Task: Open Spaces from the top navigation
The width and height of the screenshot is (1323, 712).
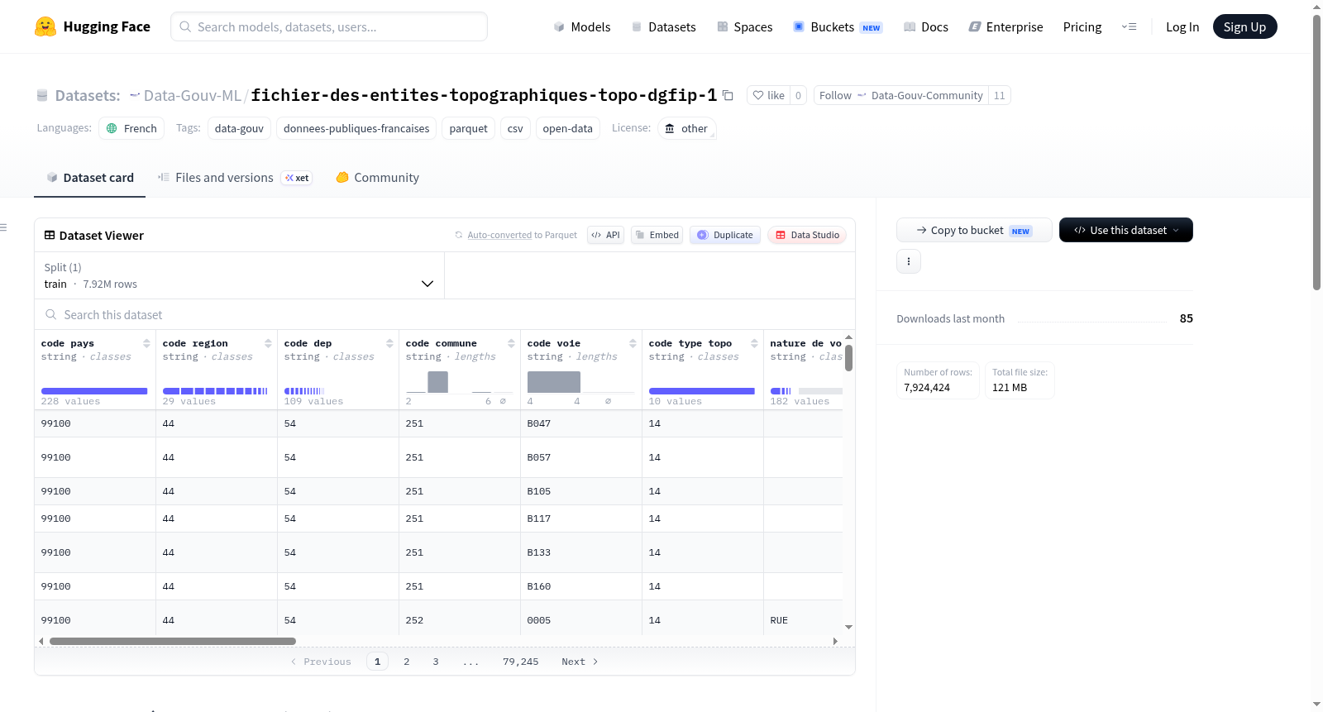Action: (745, 27)
